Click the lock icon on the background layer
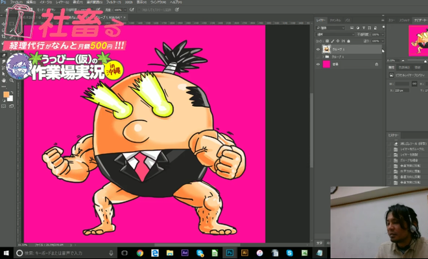 coord(377,65)
